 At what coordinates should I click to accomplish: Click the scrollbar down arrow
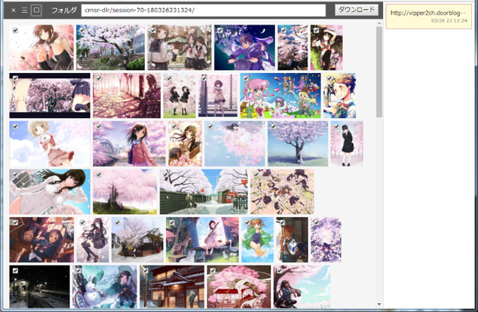click(379, 304)
